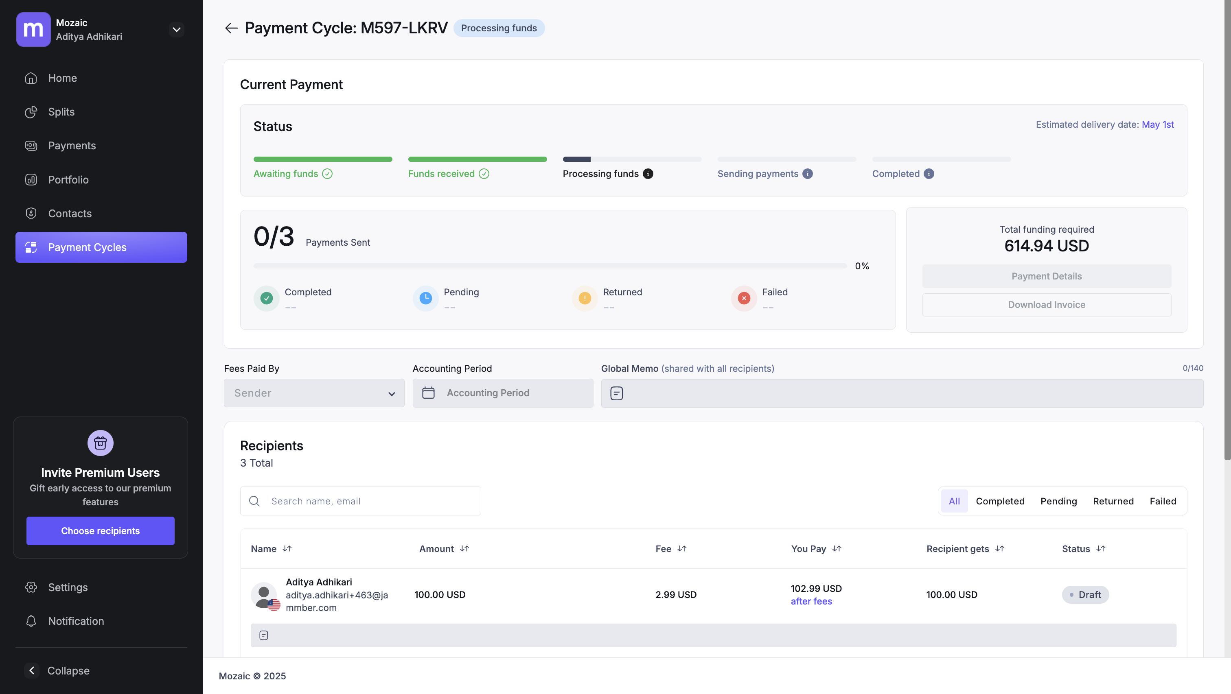Sort recipients by Name column

[x=287, y=549]
